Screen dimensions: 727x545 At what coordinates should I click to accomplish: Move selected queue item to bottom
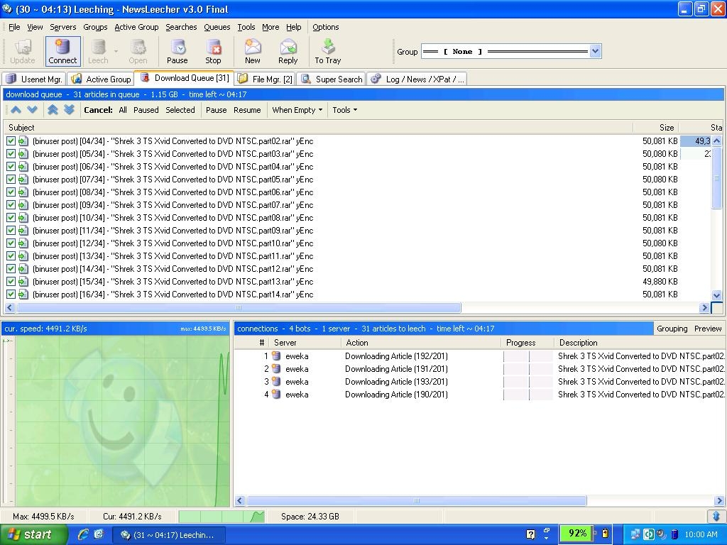coord(69,110)
